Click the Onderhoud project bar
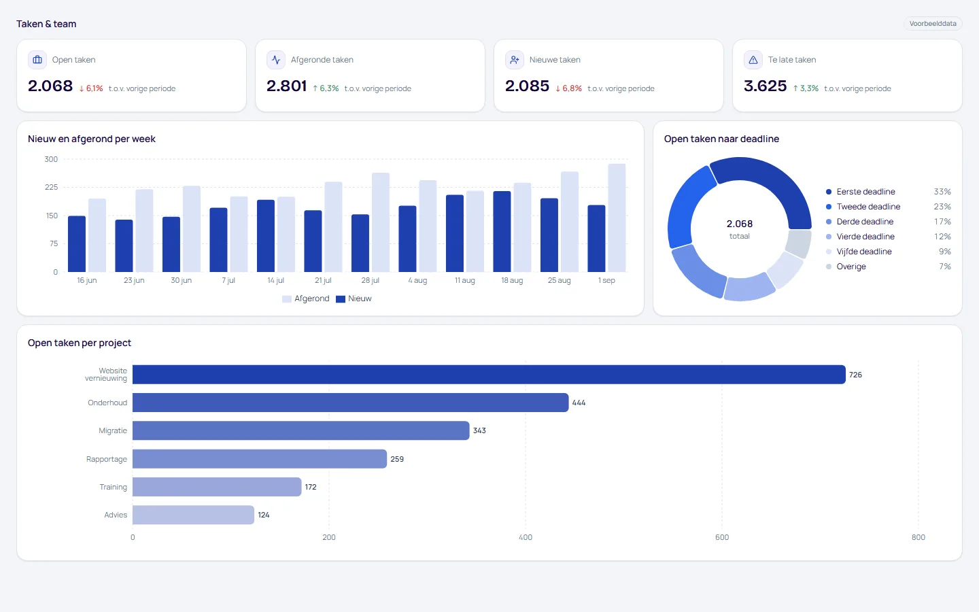Image resolution: width=979 pixels, height=612 pixels. click(350, 403)
